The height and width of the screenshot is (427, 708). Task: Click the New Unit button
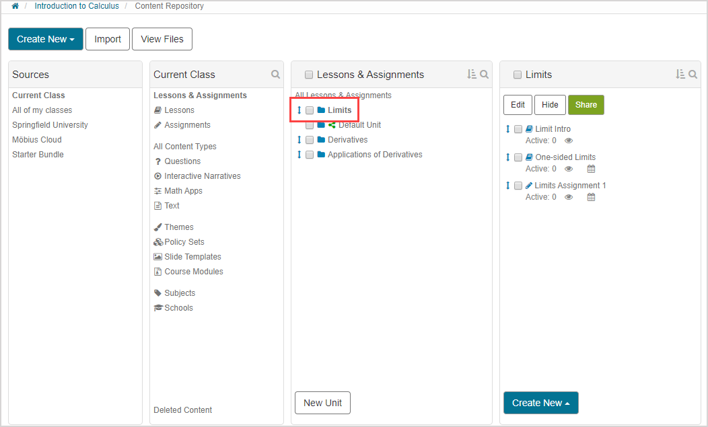tap(322, 403)
